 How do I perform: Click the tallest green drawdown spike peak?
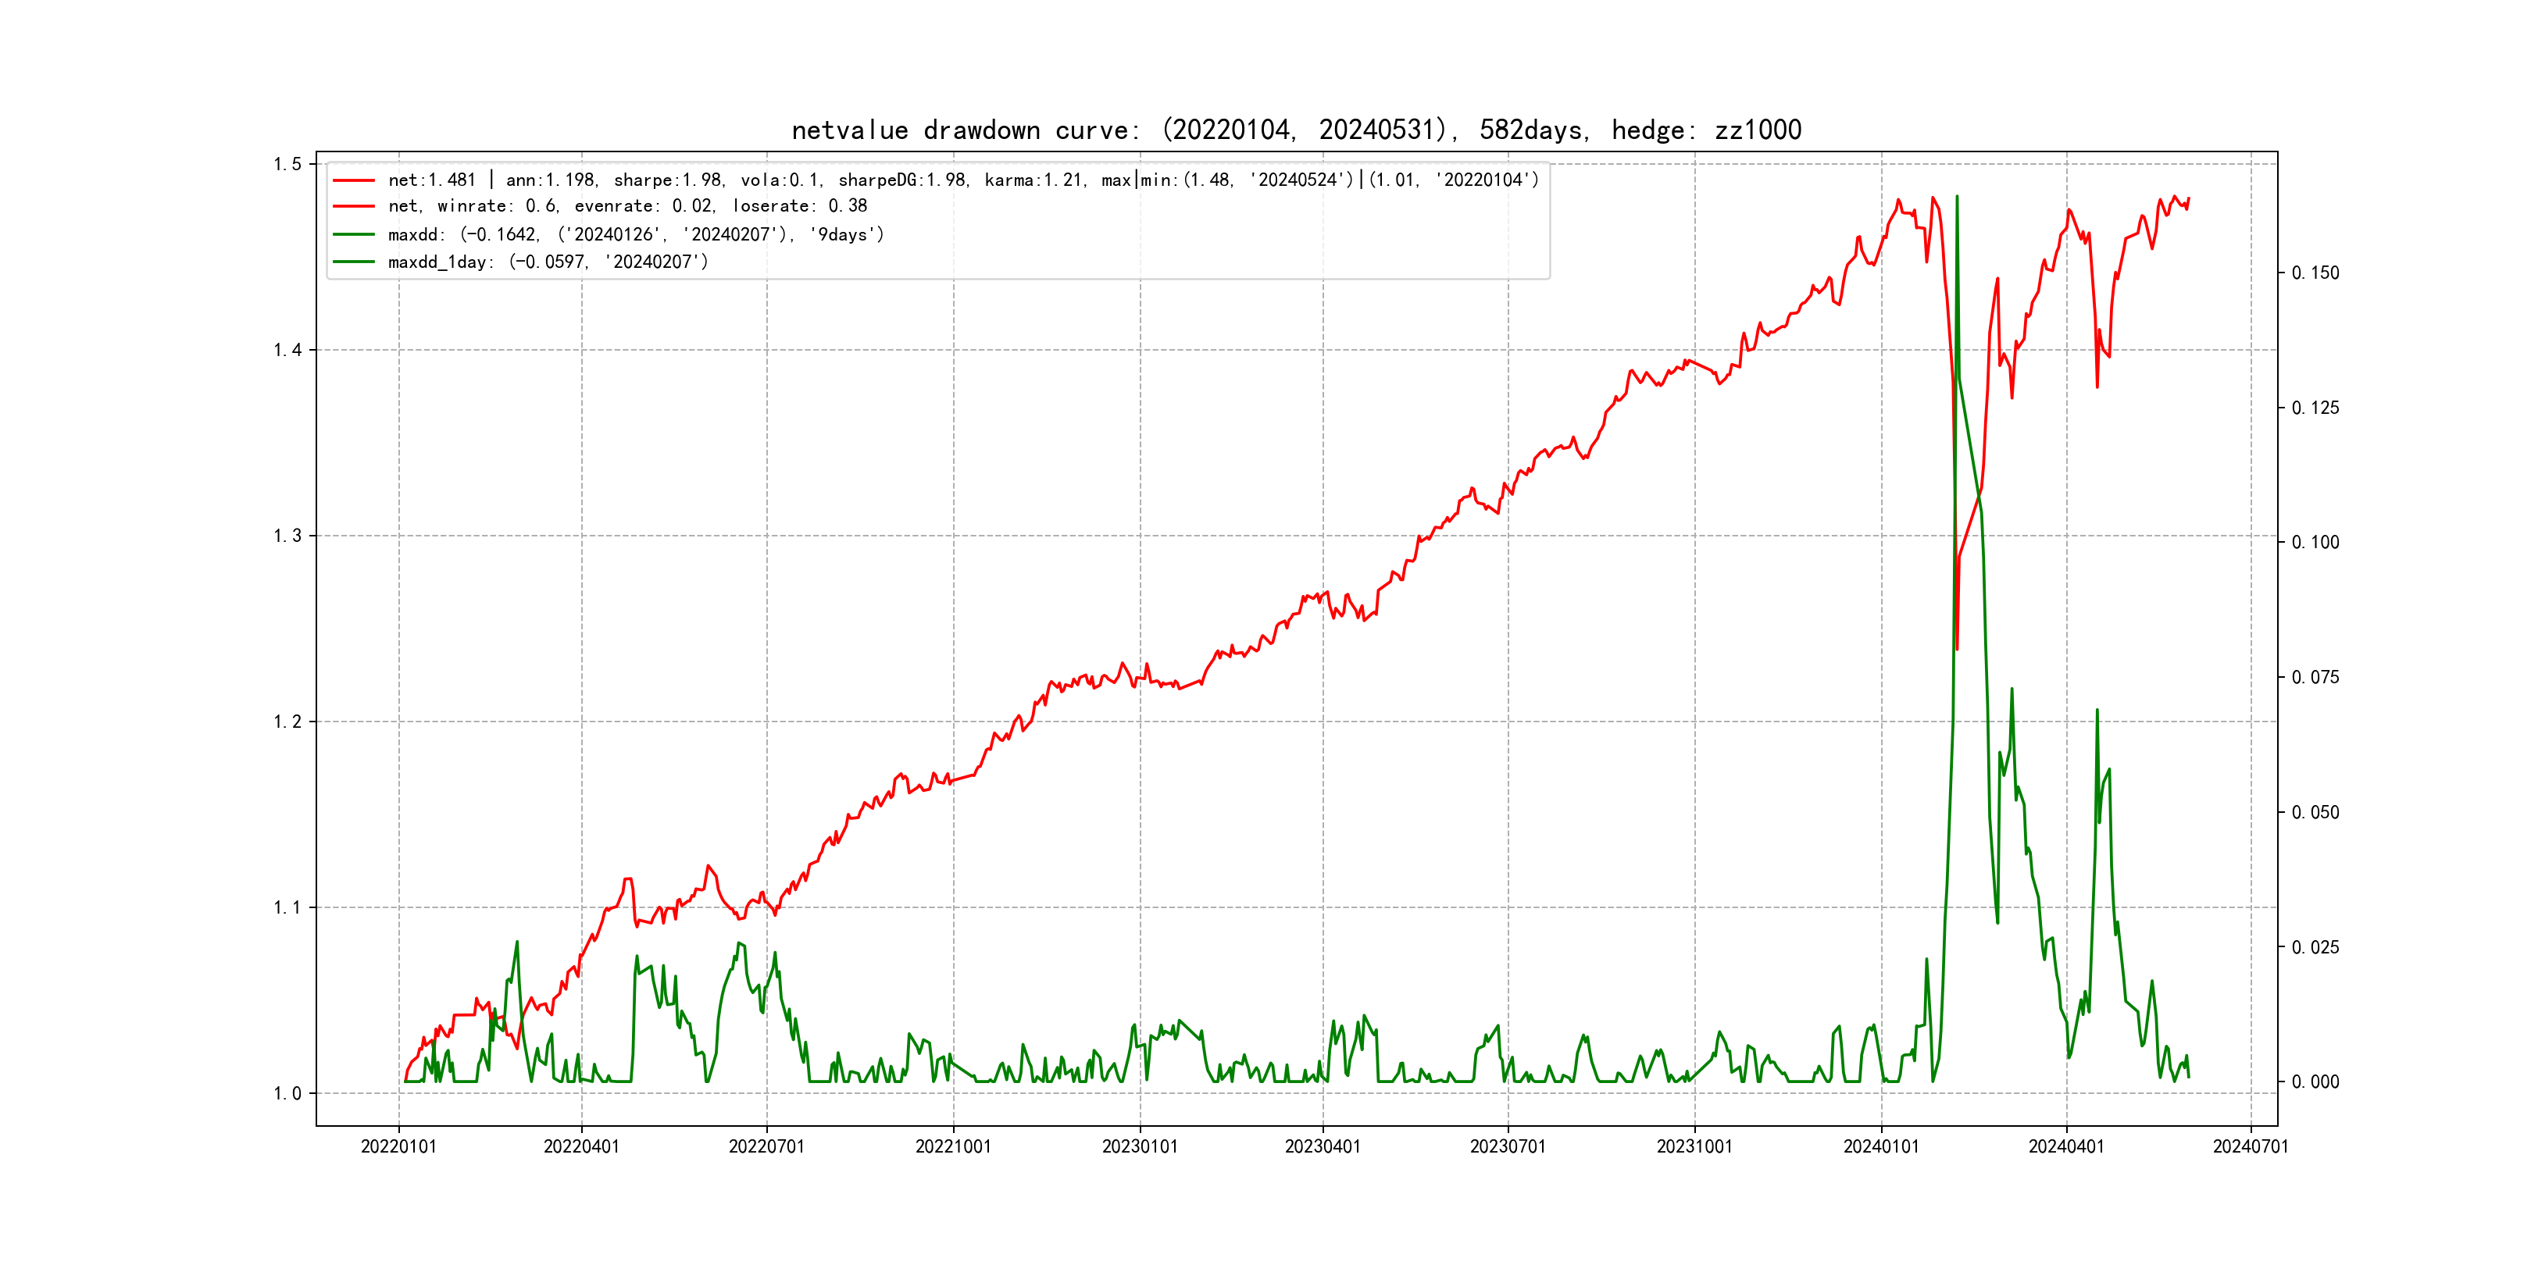[x=1956, y=198]
